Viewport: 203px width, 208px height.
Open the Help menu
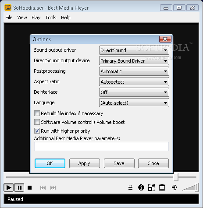click(x=66, y=18)
